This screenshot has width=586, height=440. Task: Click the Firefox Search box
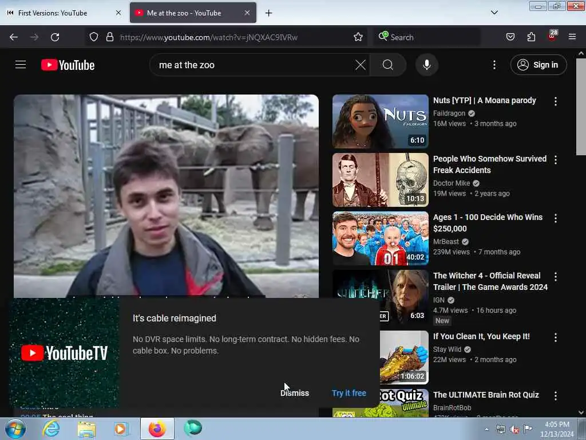click(427, 37)
